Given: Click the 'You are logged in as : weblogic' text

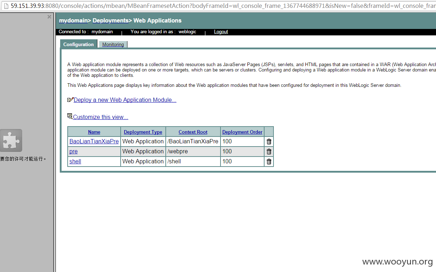Looking at the screenshot, I should tap(163, 32).
